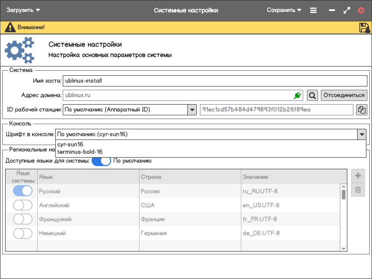Click the domain search magnifier icon

(312, 95)
